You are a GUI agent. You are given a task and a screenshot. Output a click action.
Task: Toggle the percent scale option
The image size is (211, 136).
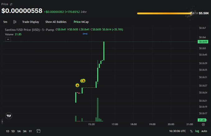191,131
